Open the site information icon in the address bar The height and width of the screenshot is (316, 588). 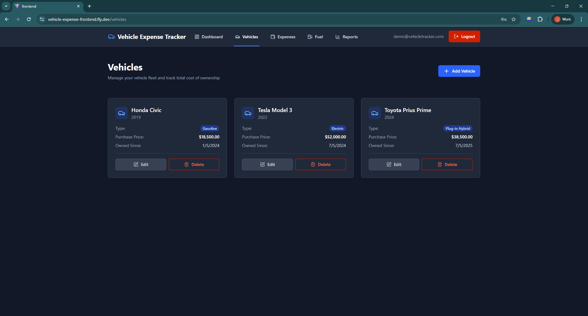[42, 19]
